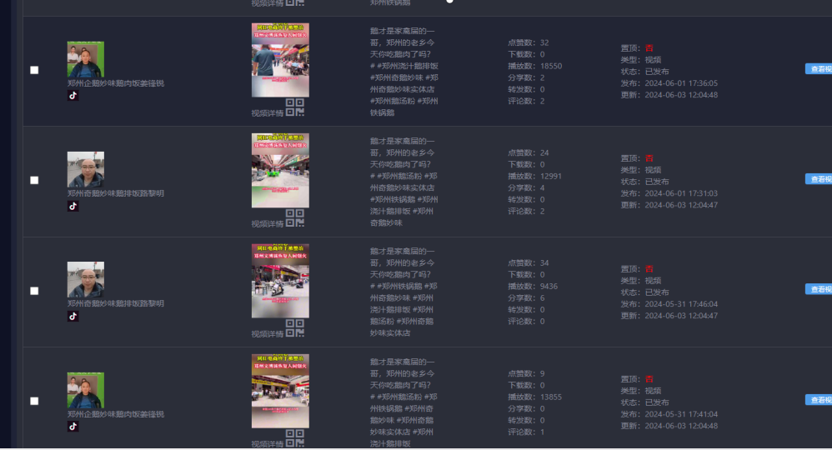Click TikTok icon in the 9436-plays row
832x450 pixels.
73,317
